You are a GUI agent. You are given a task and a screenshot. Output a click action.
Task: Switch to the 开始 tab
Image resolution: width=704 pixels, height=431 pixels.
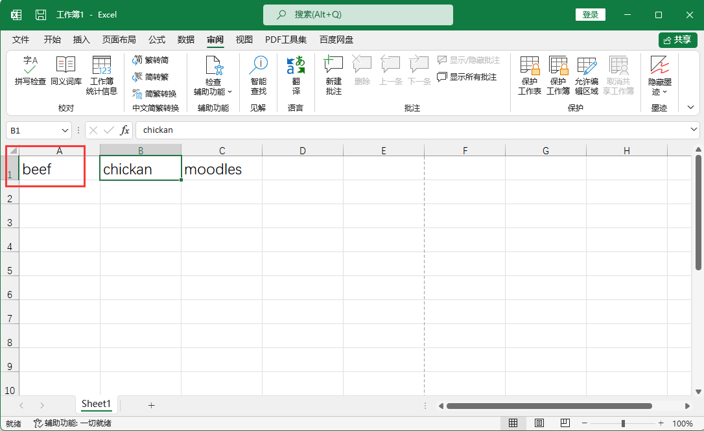click(x=52, y=40)
